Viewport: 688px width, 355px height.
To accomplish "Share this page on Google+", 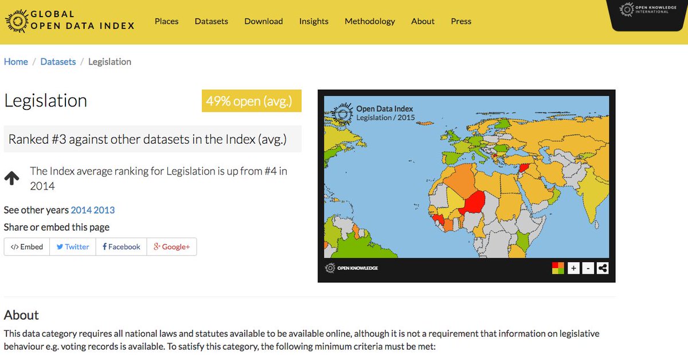I will coord(171,247).
